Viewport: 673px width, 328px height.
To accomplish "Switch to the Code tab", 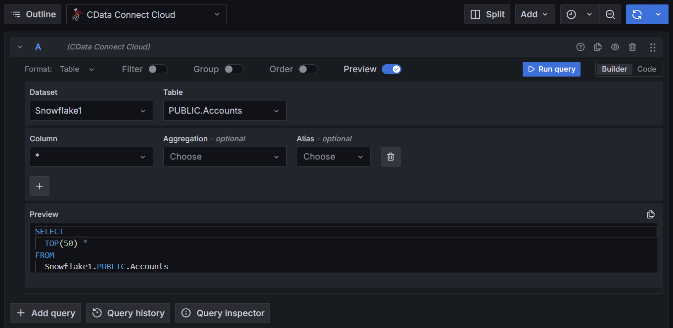I will coord(647,69).
